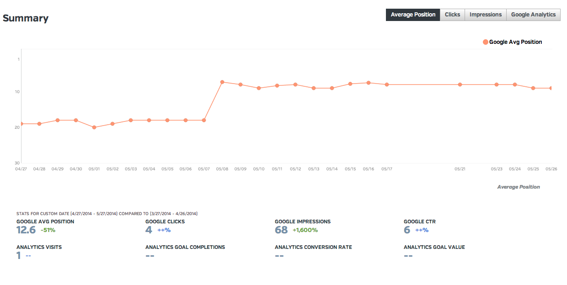Open the Clicks tab

click(452, 15)
